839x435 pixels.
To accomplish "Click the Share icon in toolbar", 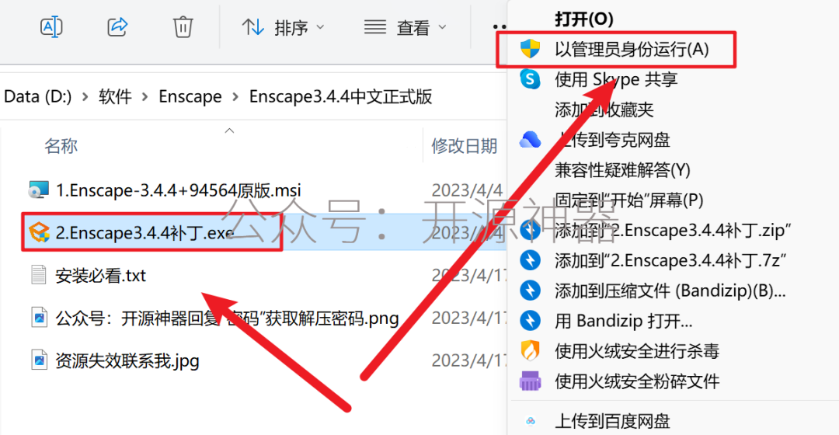I will tap(117, 26).
